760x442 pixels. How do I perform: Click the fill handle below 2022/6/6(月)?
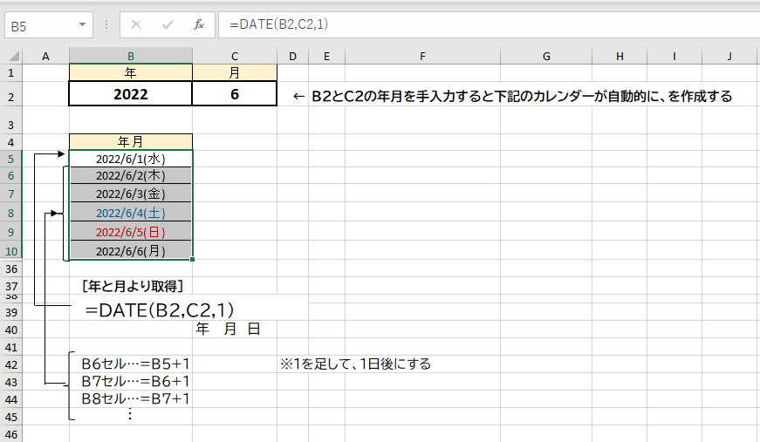coord(192,259)
